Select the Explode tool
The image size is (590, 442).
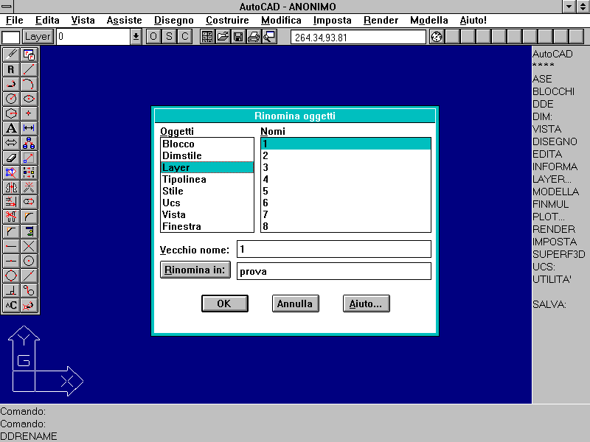click(x=29, y=187)
